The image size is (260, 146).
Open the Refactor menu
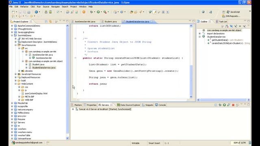pos(24,6)
